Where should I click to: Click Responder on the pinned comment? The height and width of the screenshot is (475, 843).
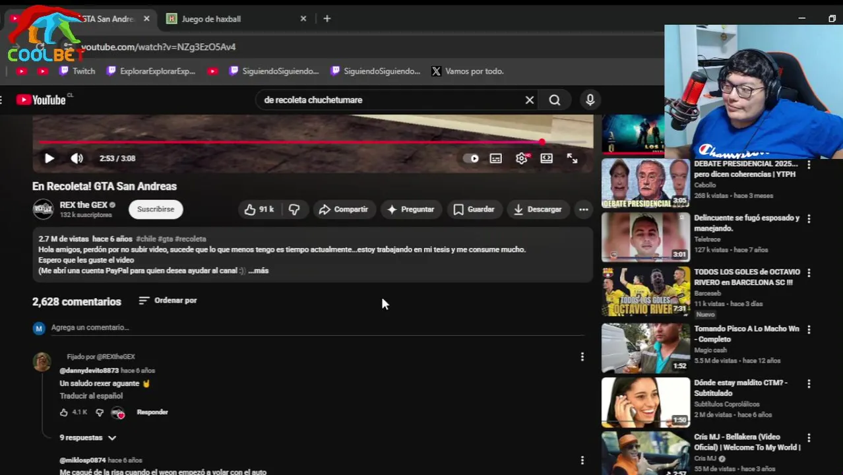(x=152, y=412)
